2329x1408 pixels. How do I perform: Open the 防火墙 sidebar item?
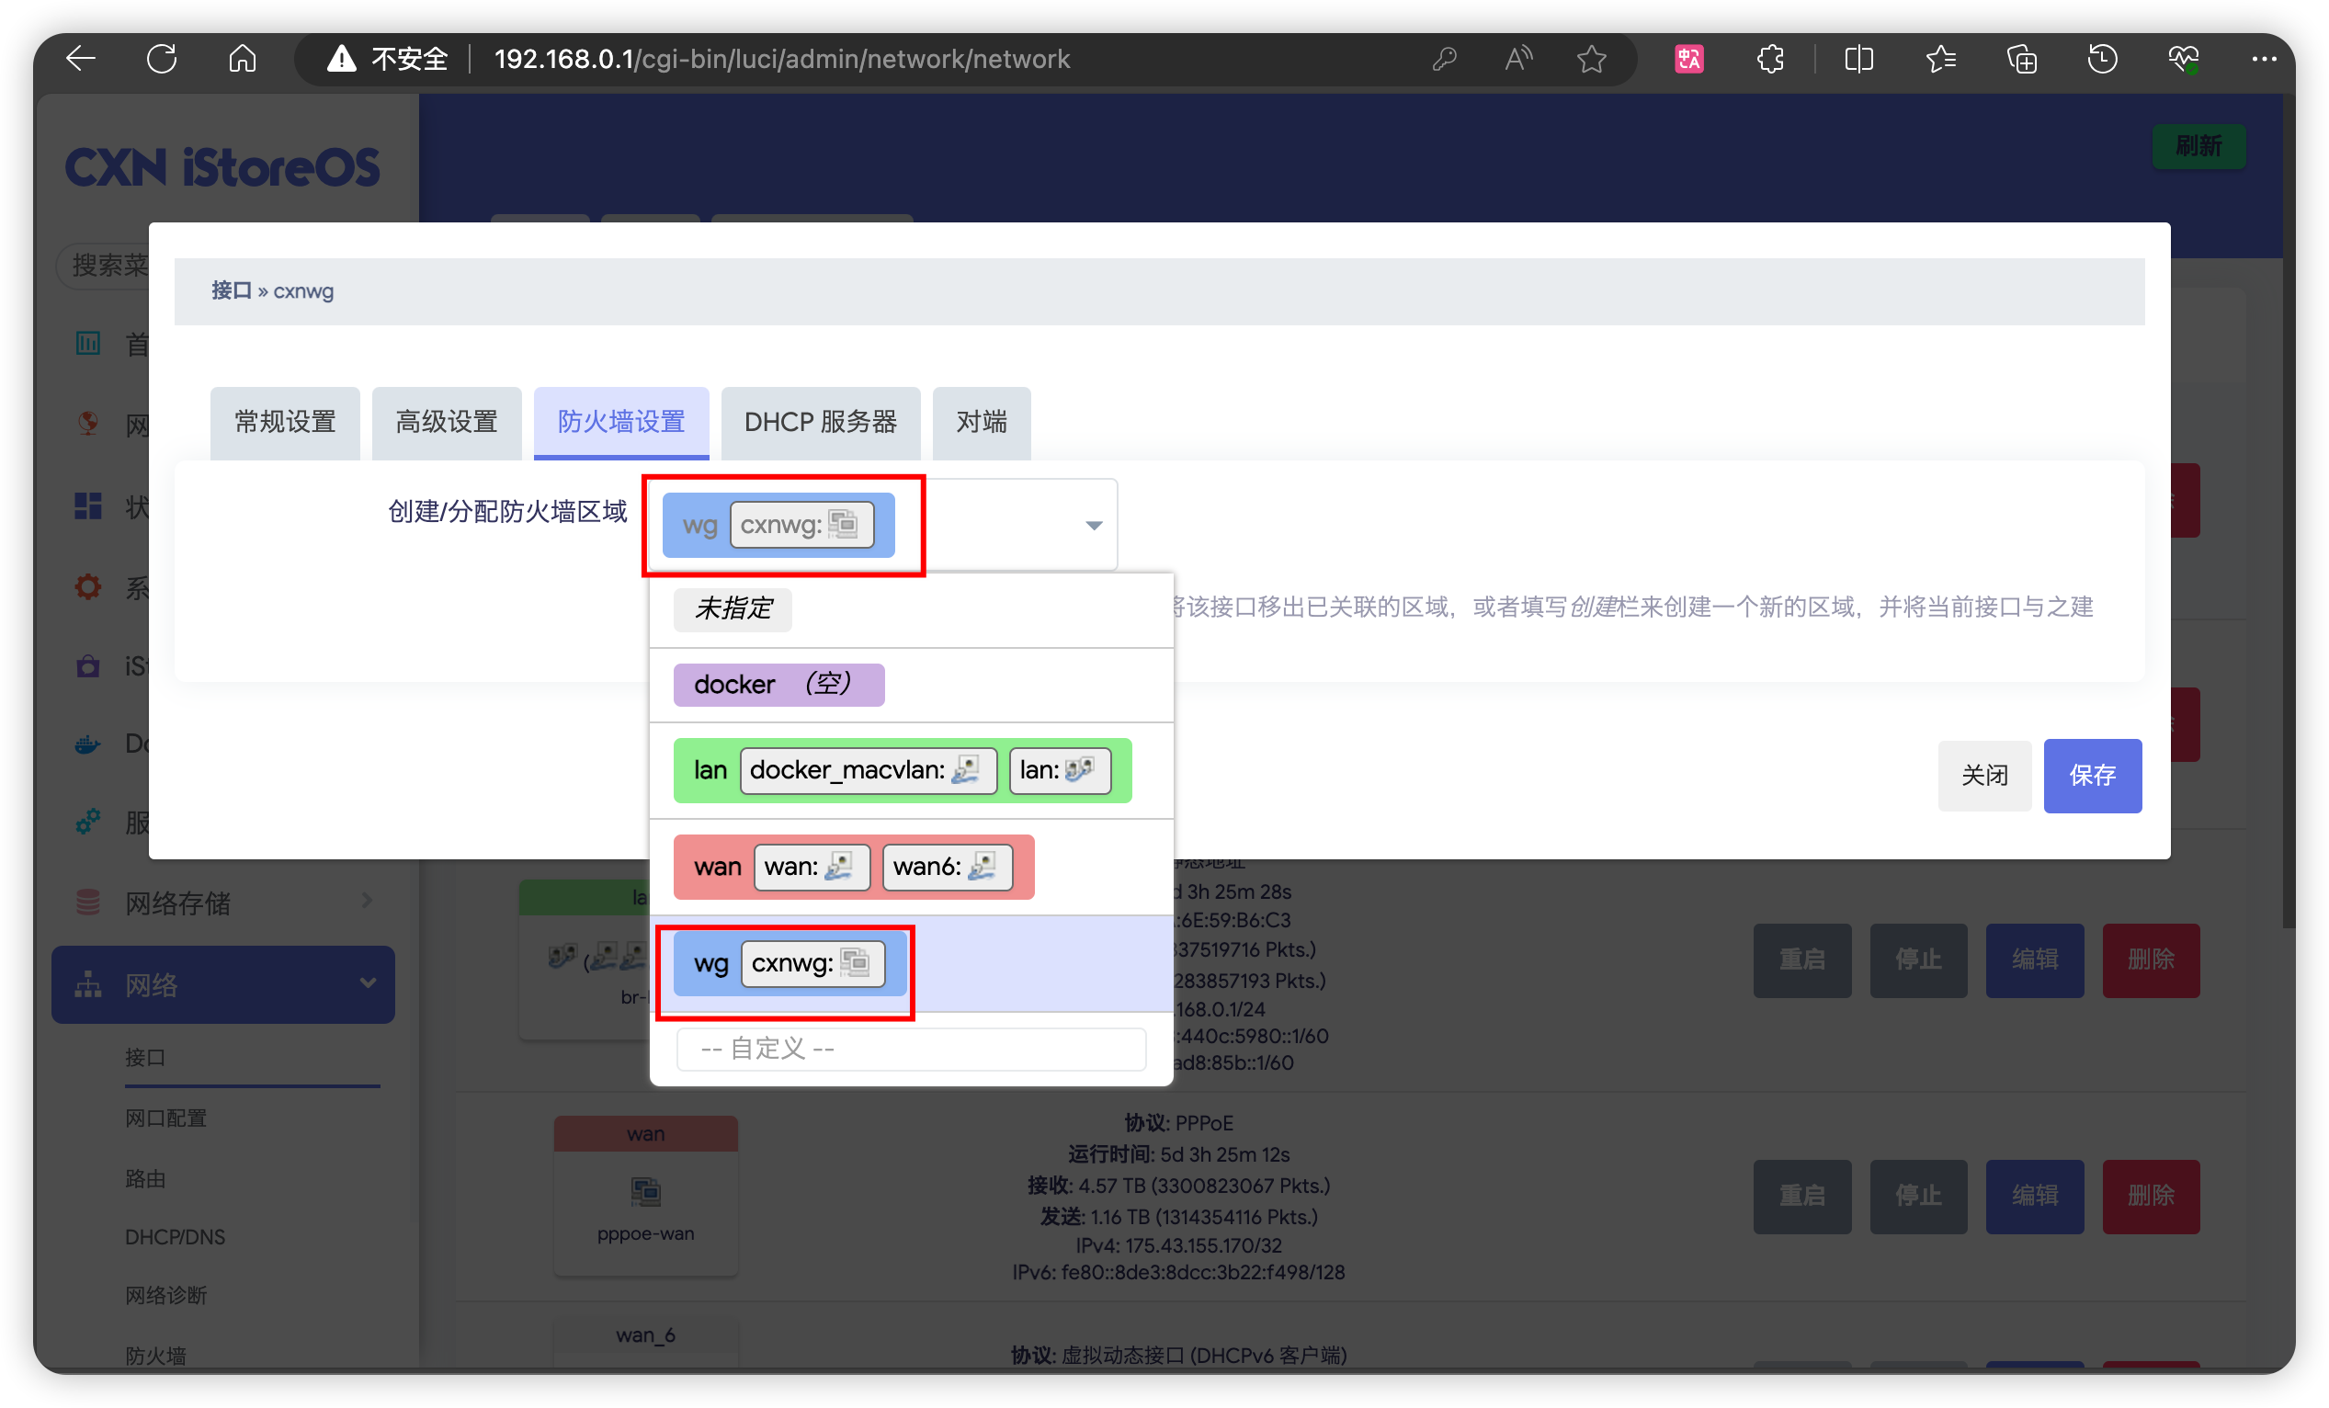pos(156,1356)
